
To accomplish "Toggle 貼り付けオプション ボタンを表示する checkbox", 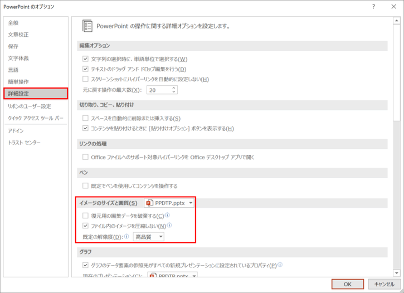I will 85,128.
